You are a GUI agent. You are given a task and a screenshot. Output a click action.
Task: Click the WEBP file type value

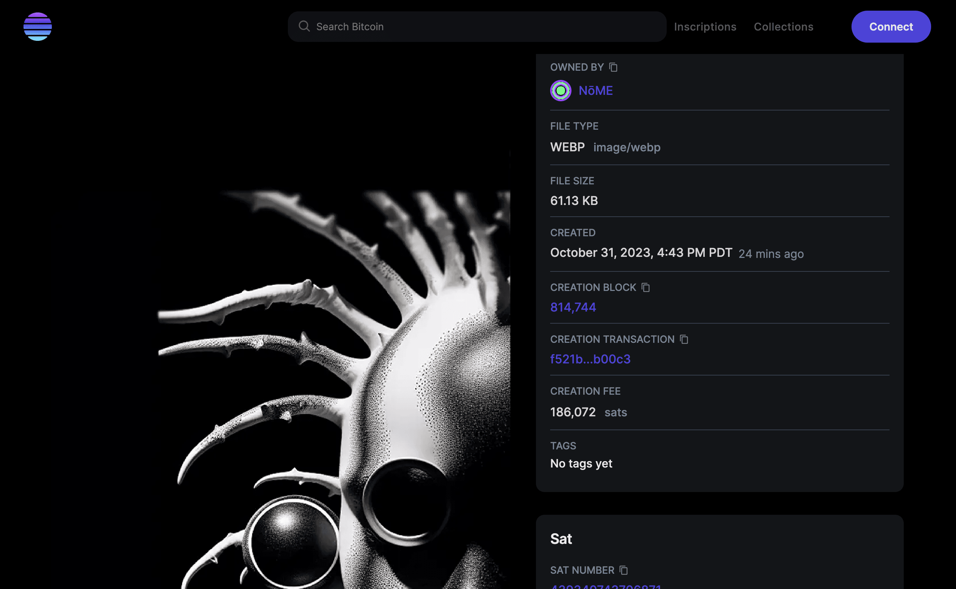[567, 147]
